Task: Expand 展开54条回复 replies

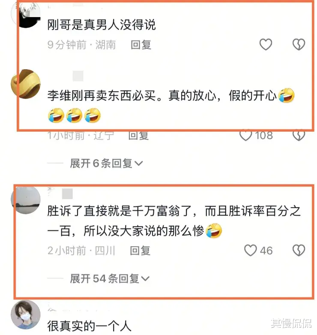Action: (x=110, y=279)
